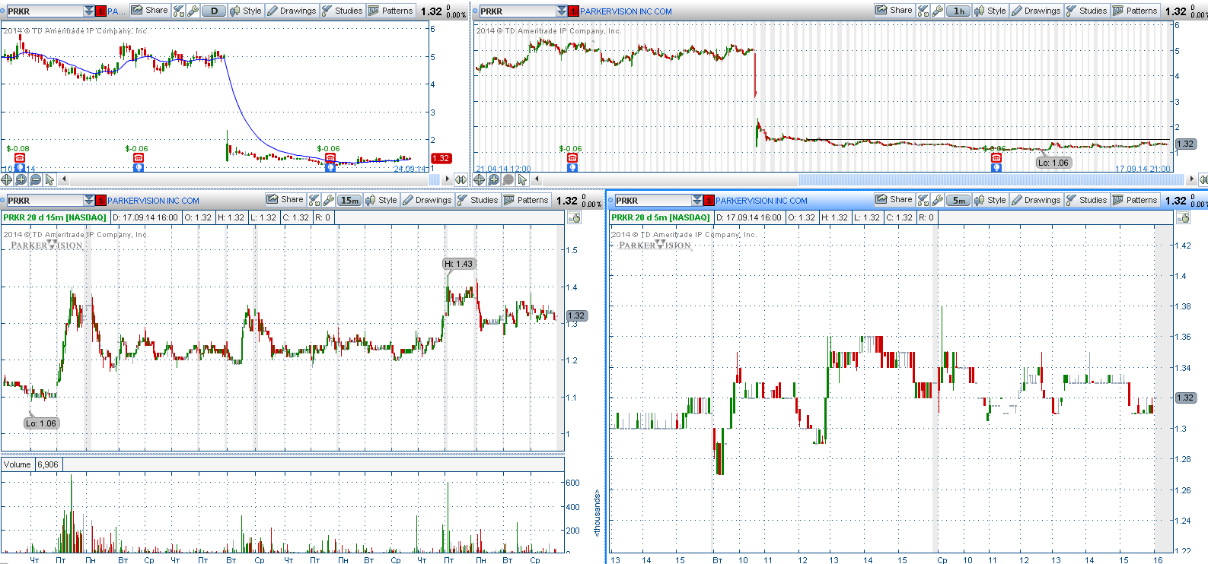This screenshot has width=1208, height=564.
Task: Click hand pin icon in 5m chart header
Action: click(x=1184, y=217)
